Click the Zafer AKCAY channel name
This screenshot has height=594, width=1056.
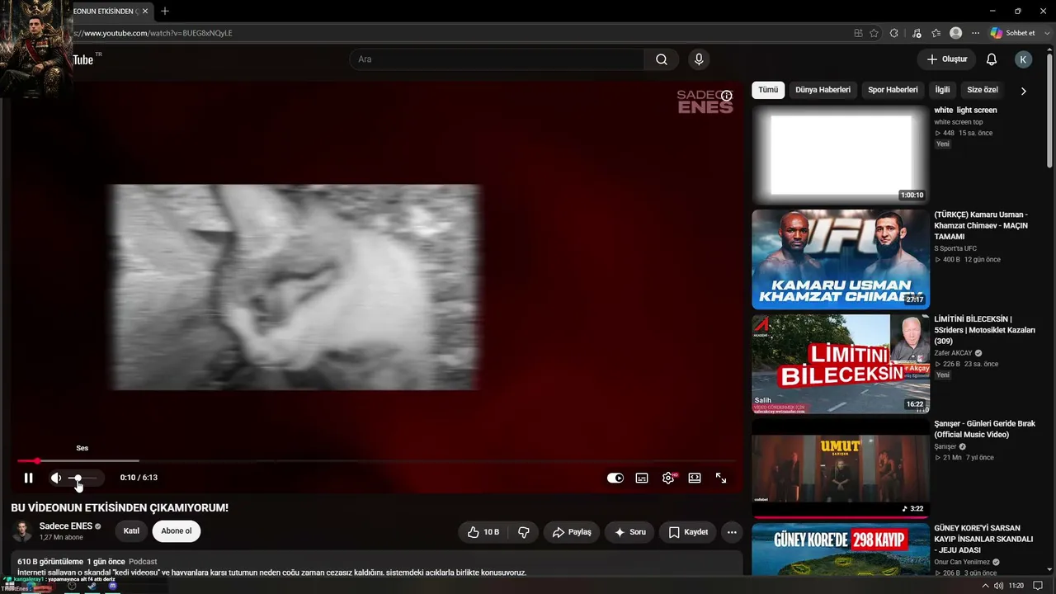click(x=953, y=353)
